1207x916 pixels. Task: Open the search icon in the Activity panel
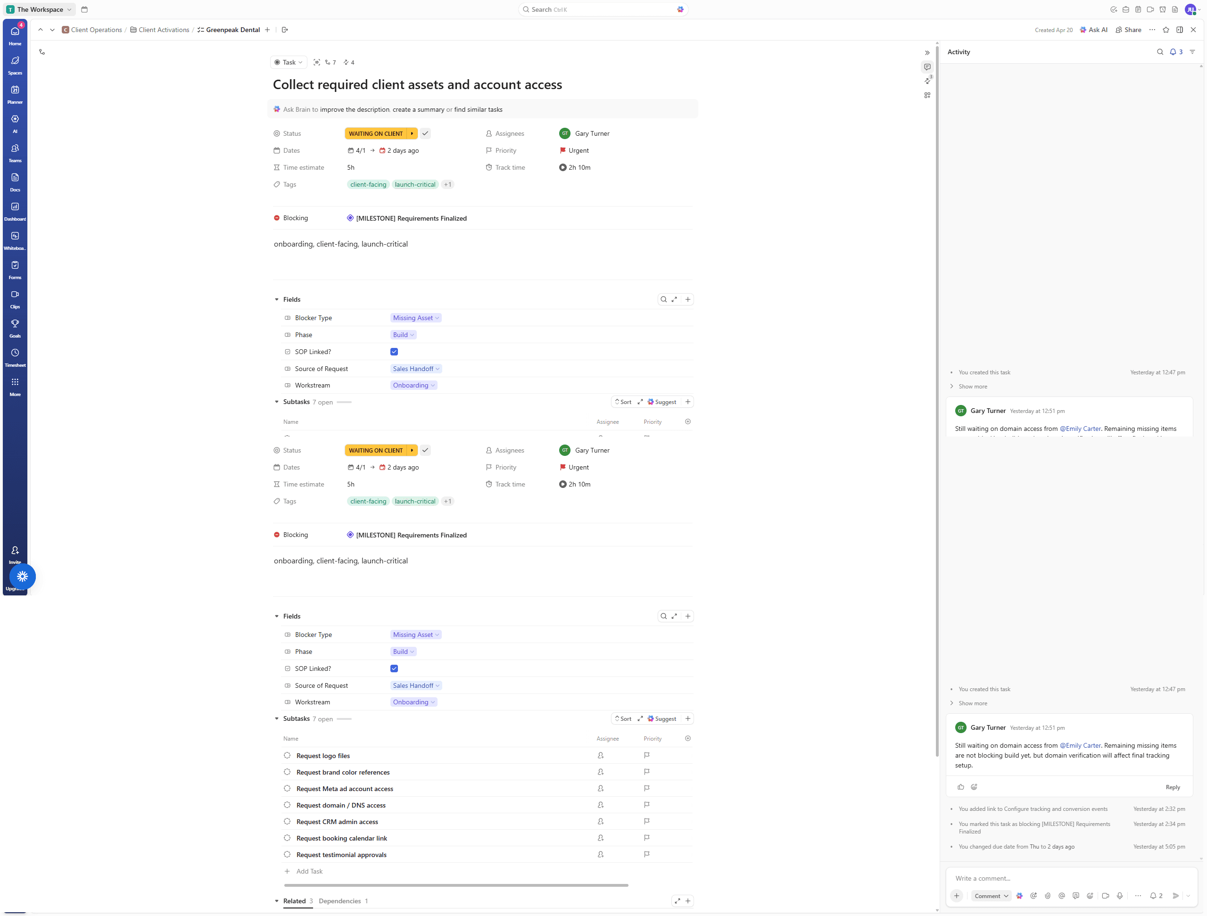point(1160,52)
